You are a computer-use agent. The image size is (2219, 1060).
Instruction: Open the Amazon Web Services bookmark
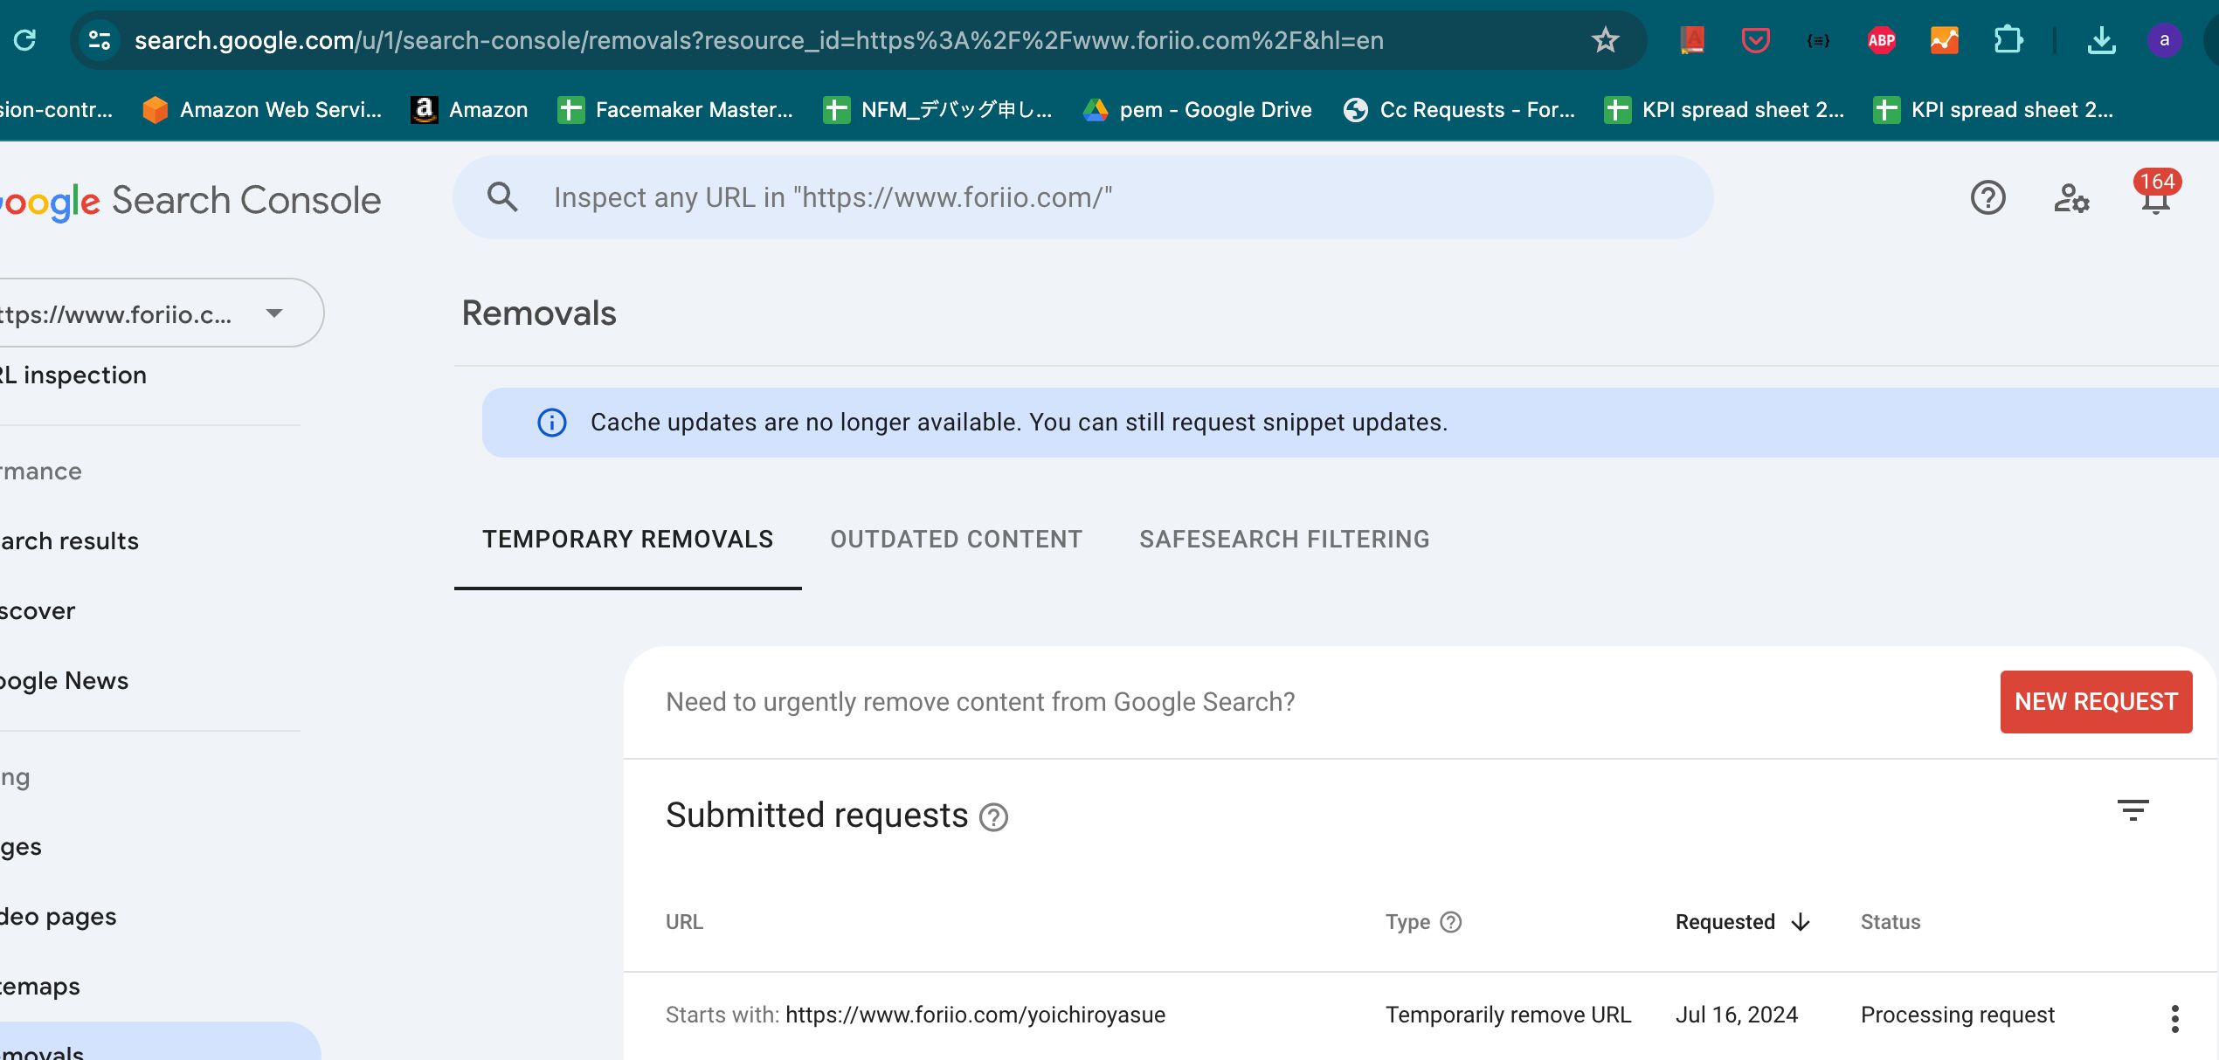tap(262, 110)
